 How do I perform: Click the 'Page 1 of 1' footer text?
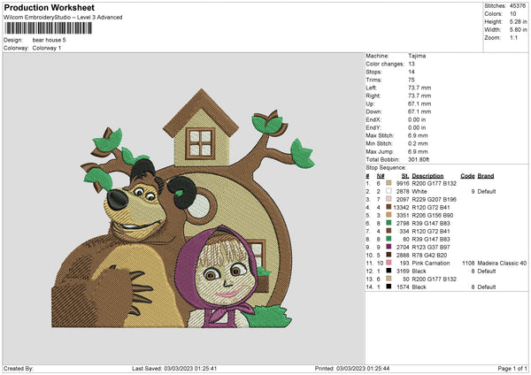pyautogui.click(x=512, y=369)
